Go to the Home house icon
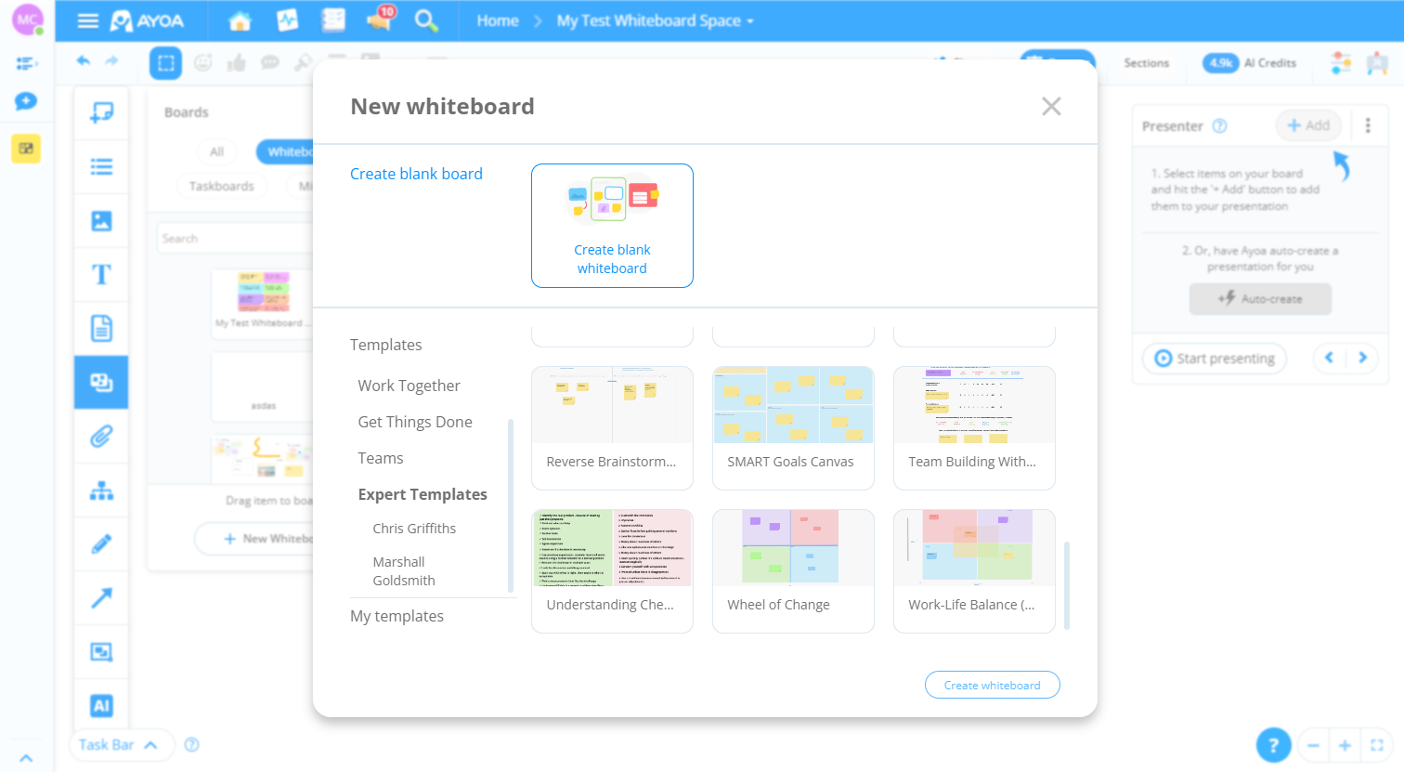 tap(240, 20)
